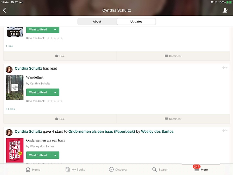The image size is (233, 175).
Task: Open the Wesley dos Santos author link
Action: point(157,132)
